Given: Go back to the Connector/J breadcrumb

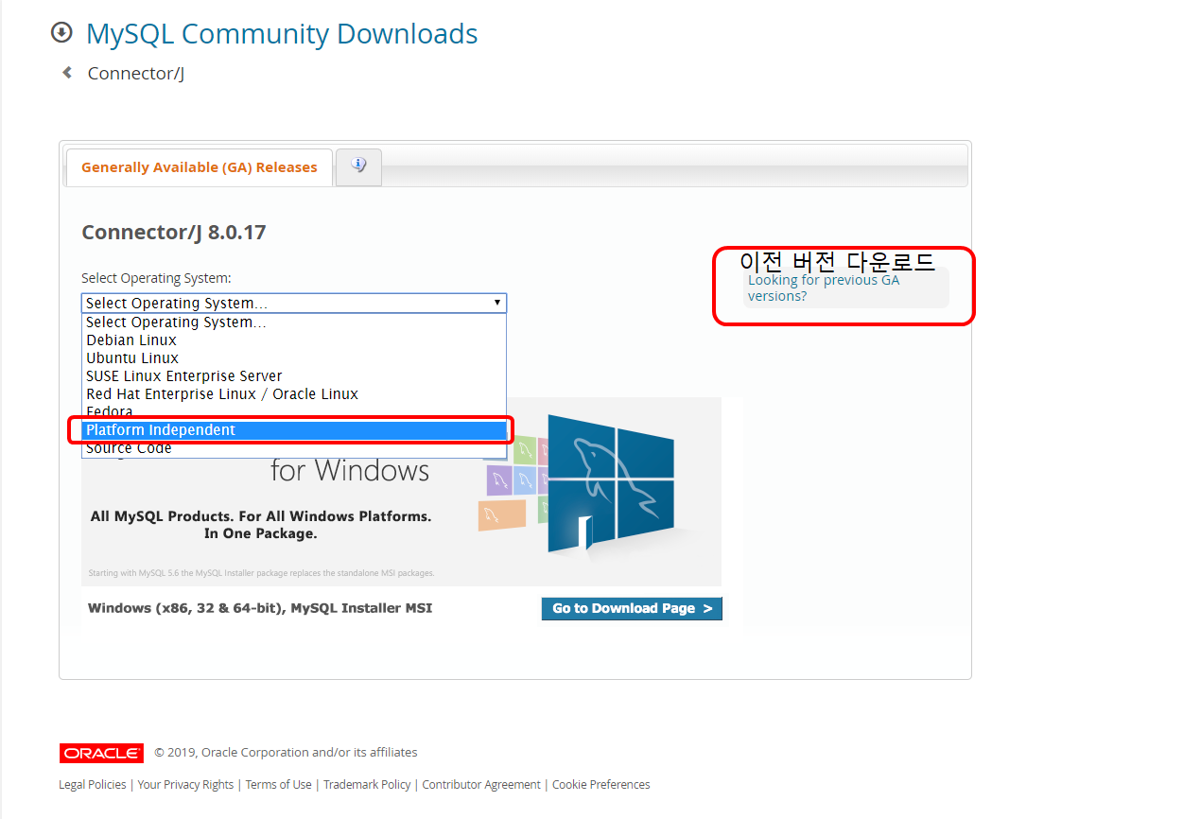Looking at the screenshot, I should pos(136,74).
